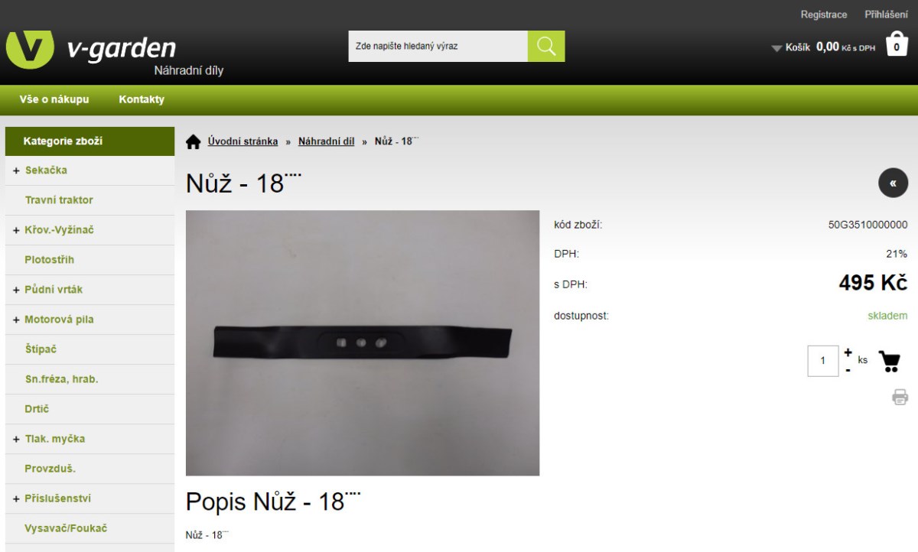Click the Registrace link
918x552 pixels.
[824, 15]
